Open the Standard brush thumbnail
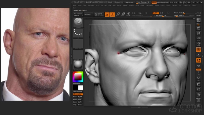Viewport: 204px width, 115px height. (x=78, y=23)
